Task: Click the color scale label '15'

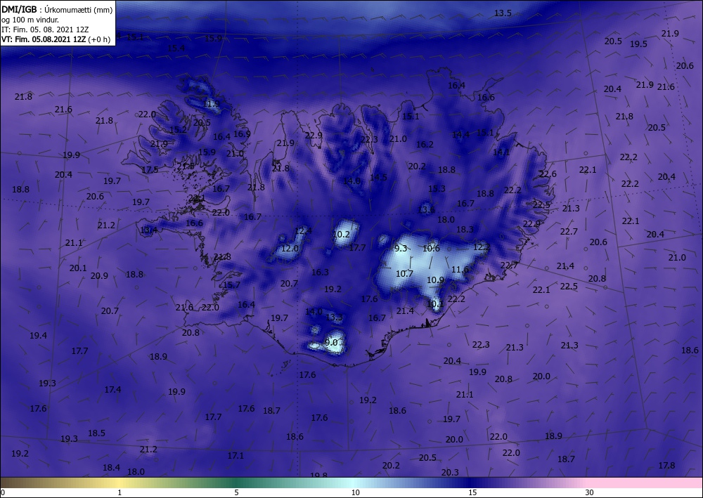Action: pyautogui.click(x=472, y=492)
